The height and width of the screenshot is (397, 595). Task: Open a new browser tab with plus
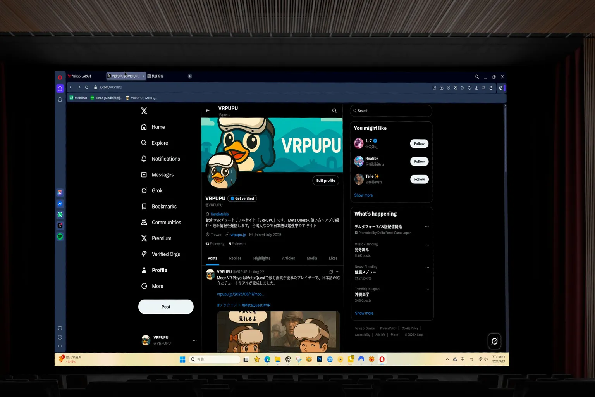coord(190,76)
